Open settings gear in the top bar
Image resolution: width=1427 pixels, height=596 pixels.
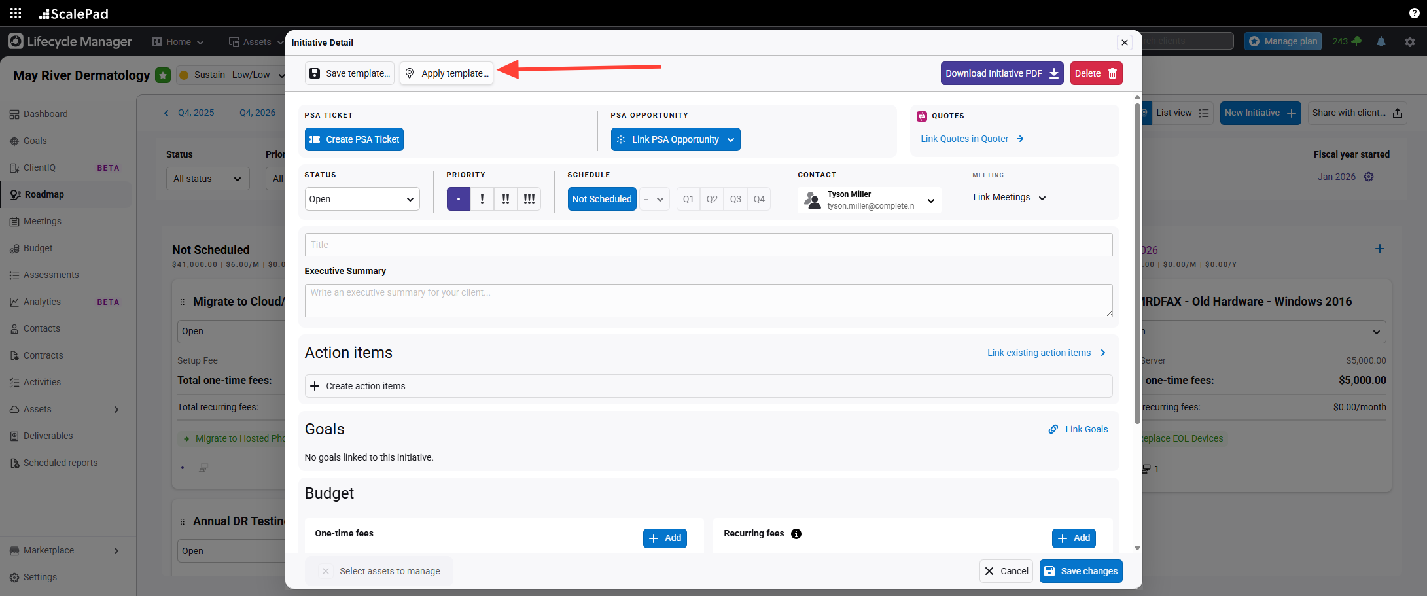[1410, 41]
